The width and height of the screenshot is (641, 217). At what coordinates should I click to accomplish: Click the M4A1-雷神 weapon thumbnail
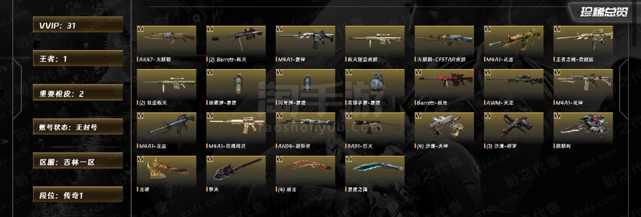(305, 41)
